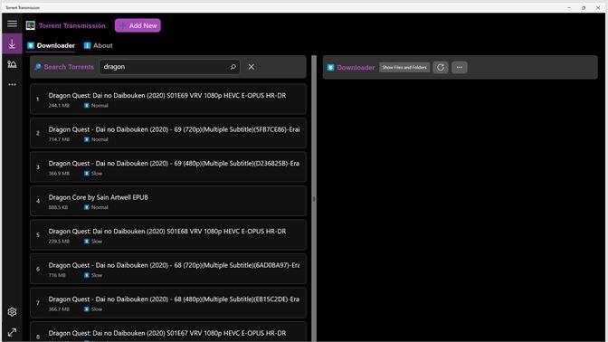The height and width of the screenshot is (342, 608).
Task: Select result S01E68 VRV 1080p HEVC
Action: click(x=168, y=235)
